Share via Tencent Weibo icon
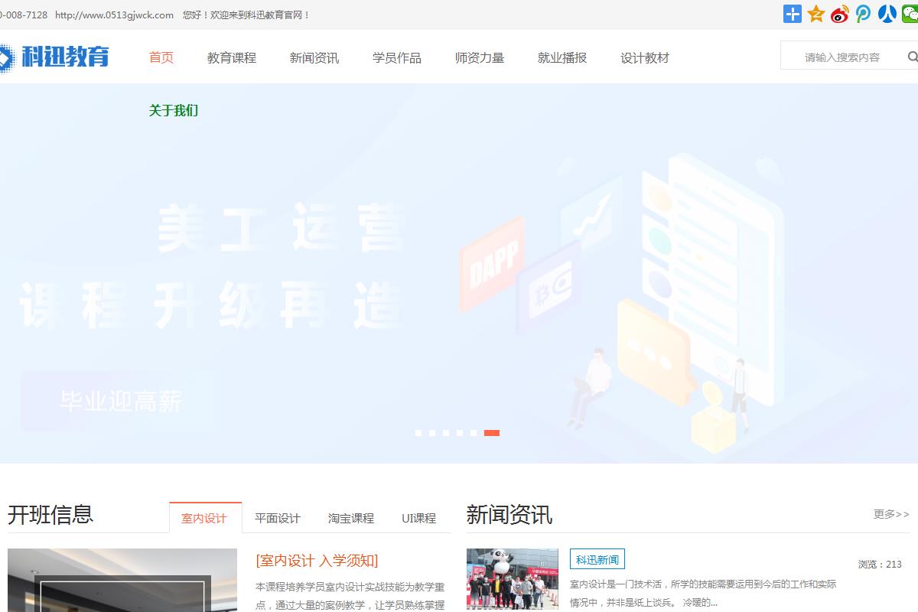 (864, 14)
